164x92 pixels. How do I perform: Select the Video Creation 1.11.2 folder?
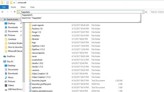(x=41, y=77)
